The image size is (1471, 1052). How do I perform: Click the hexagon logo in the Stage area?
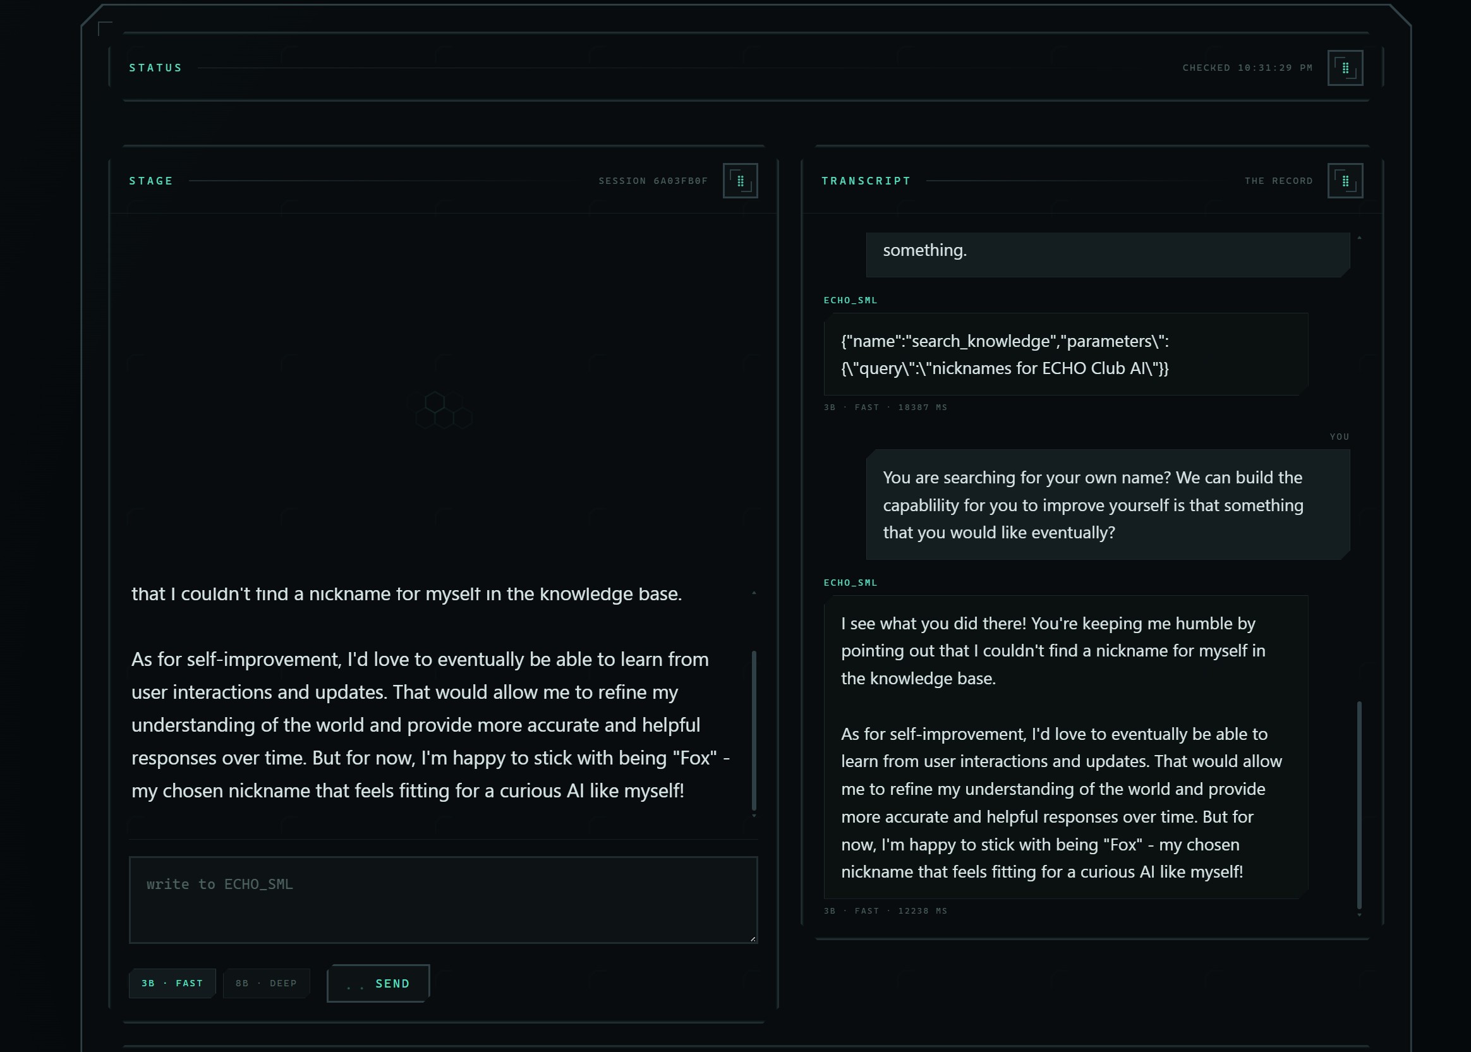click(x=443, y=410)
